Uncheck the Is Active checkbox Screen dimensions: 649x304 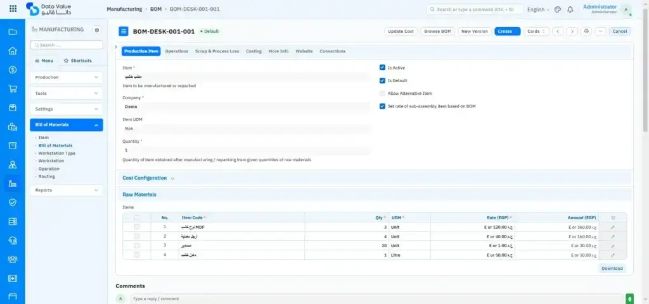coord(382,68)
